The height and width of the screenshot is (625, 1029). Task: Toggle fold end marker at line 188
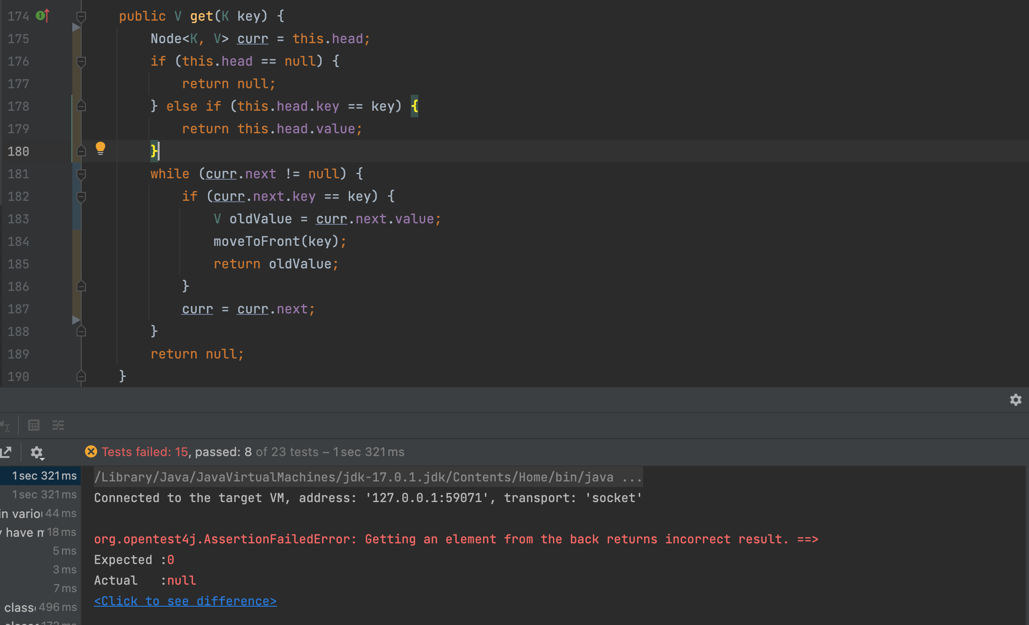point(81,332)
